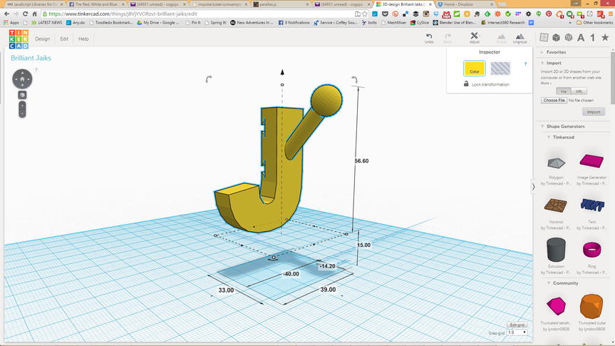Image resolution: width=615 pixels, height=346 pixels.
Task: Open the Adjust tool
Action: coord(475,37)
